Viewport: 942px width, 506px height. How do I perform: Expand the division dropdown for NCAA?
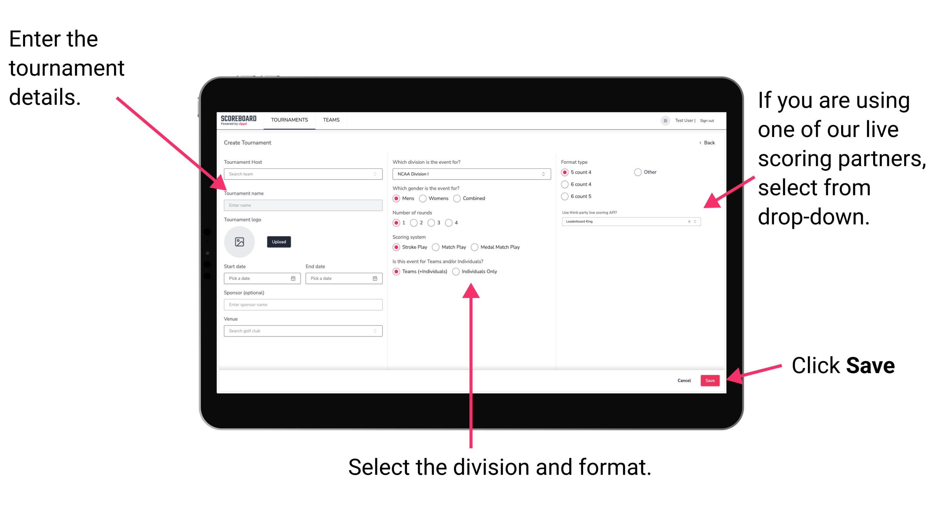coord(544,174)
